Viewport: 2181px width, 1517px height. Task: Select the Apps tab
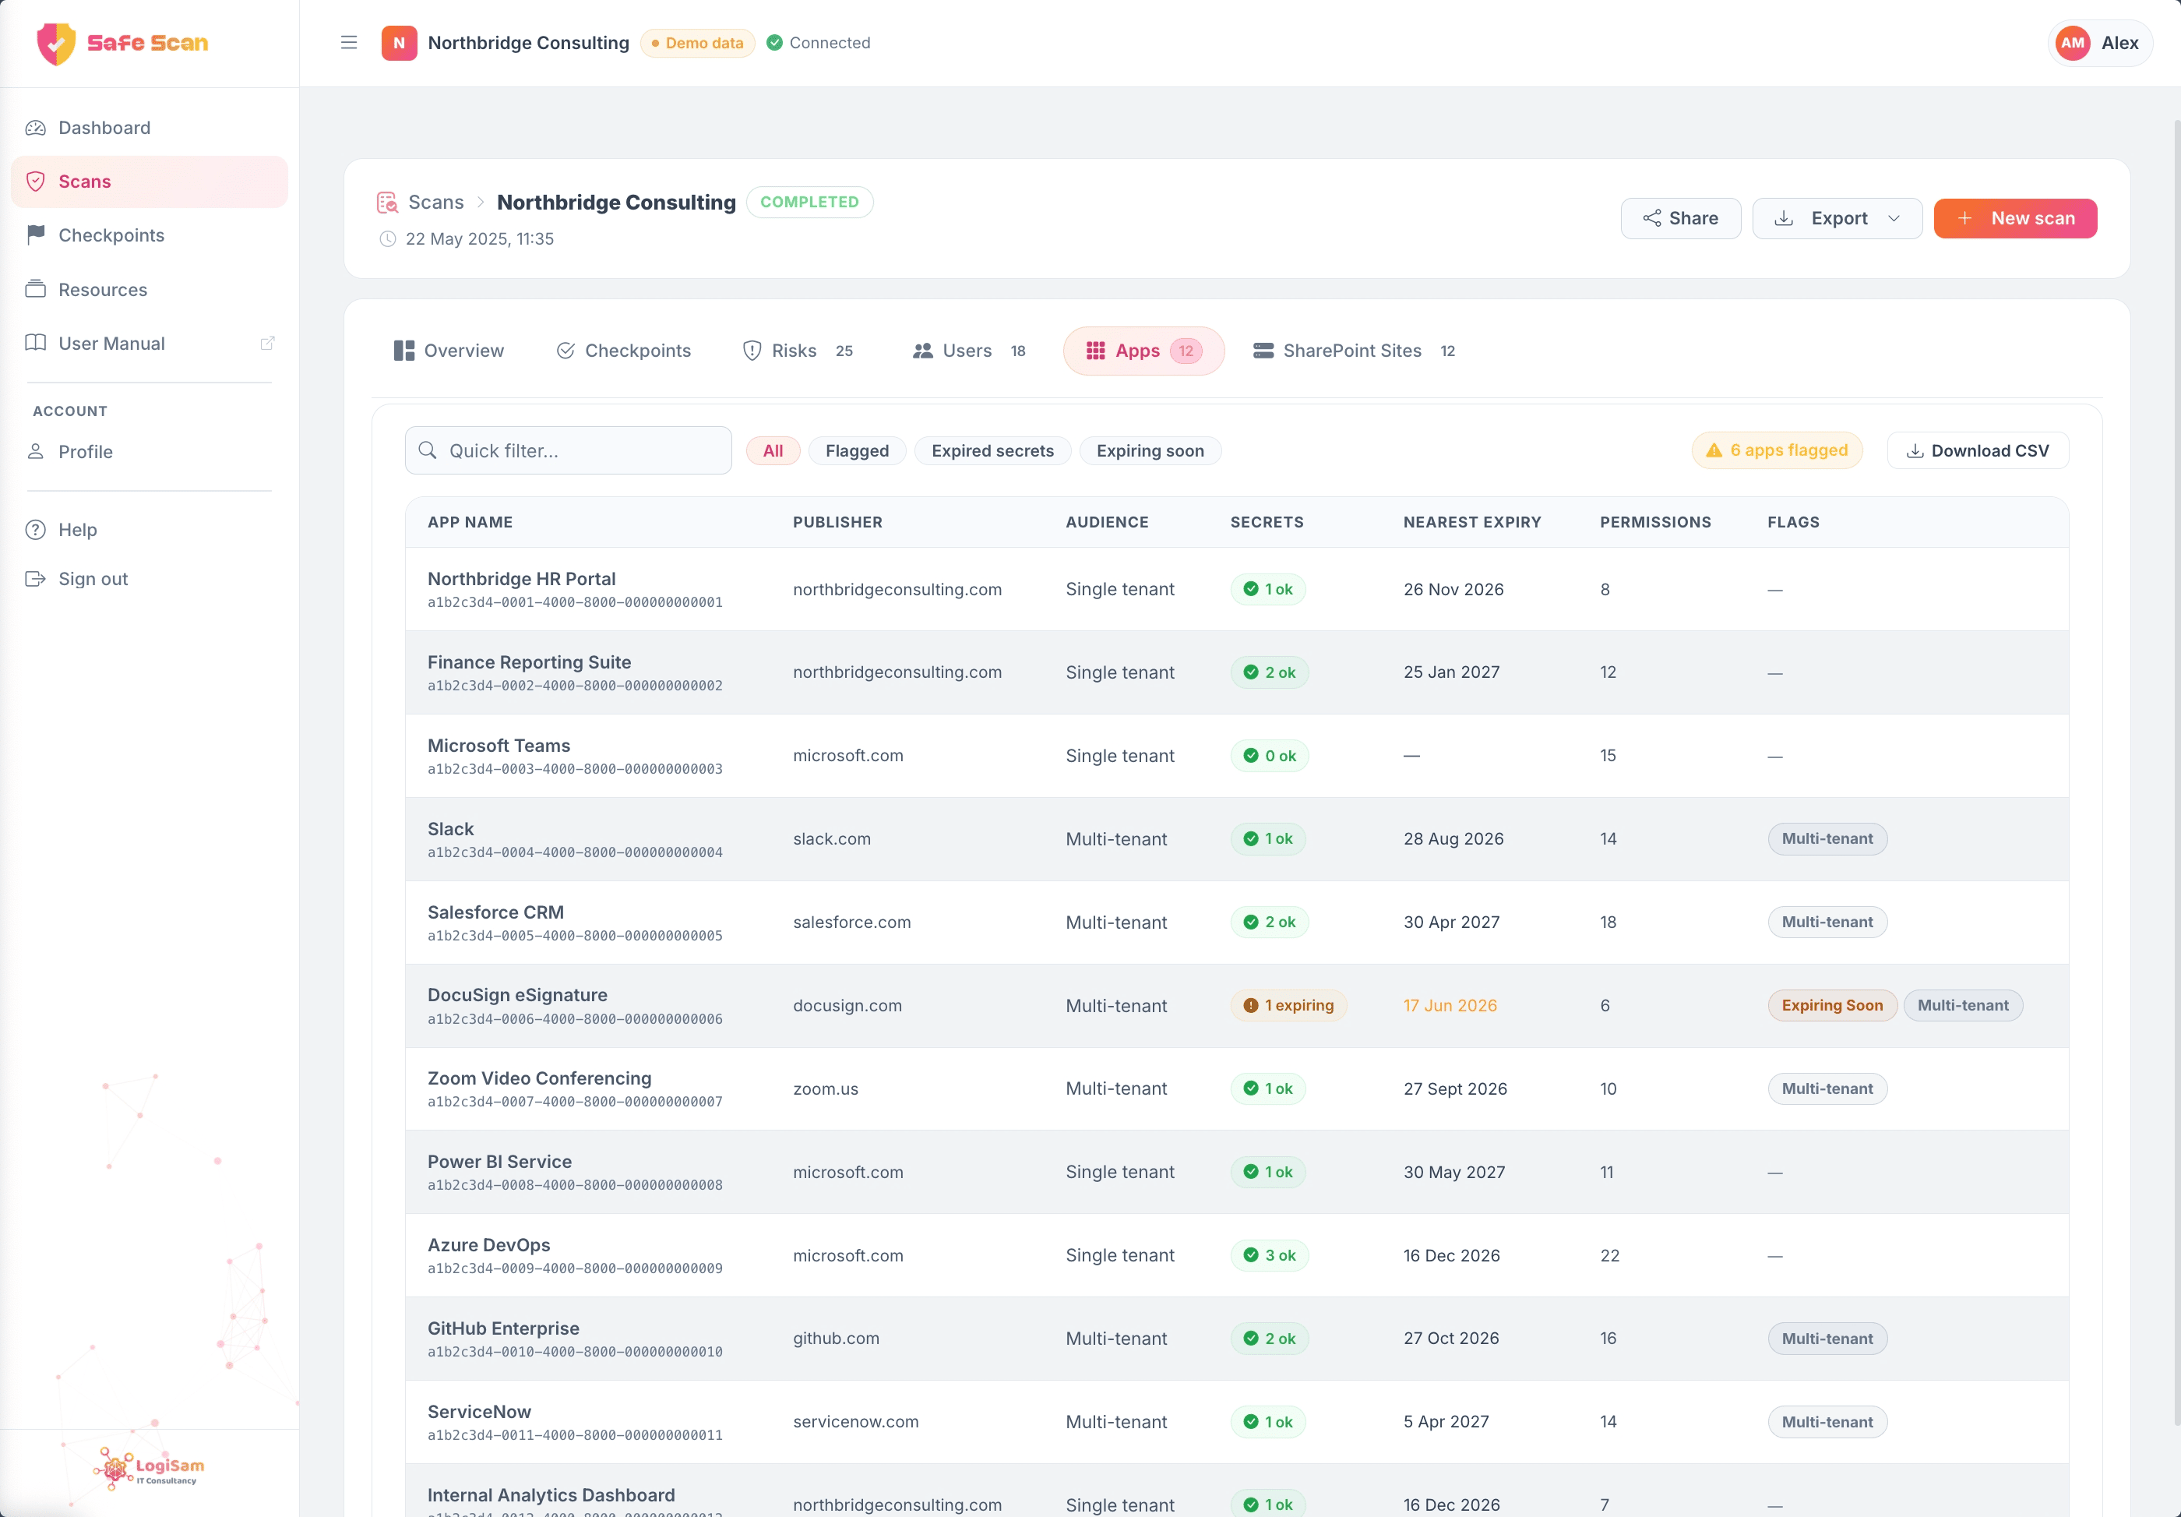pyautogui.click(x=1143, y=351)
